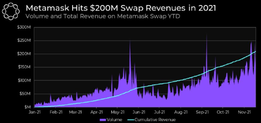Image resolution: width=261 pixels, height=123 pixels.
Task: Click the May-21 x-axis label
Action: pyautogui.click(x=118, y=112)
